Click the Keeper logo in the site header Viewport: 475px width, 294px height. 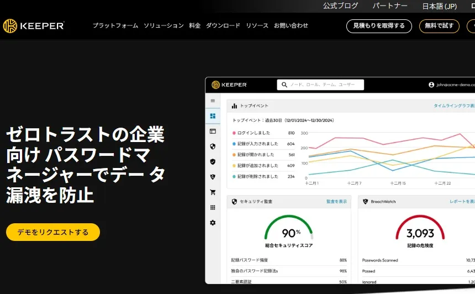click(x=34, y=26)
